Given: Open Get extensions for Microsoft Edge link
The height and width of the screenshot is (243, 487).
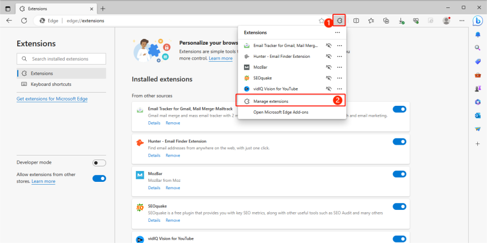Looking at the screenshot, I should click(52, 99).
